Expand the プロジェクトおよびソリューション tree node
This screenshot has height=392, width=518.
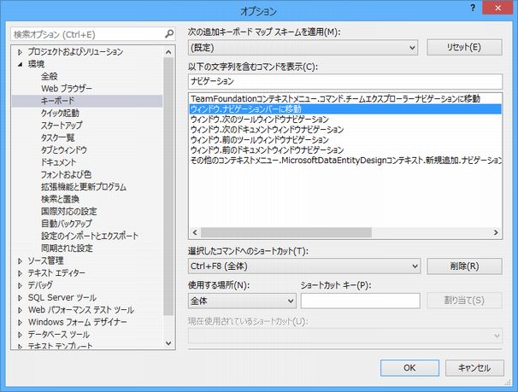coord(21,52)
